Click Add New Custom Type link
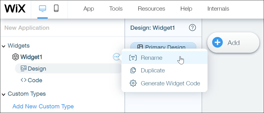The width and height of the screenshot is (264, 113). 43,106
